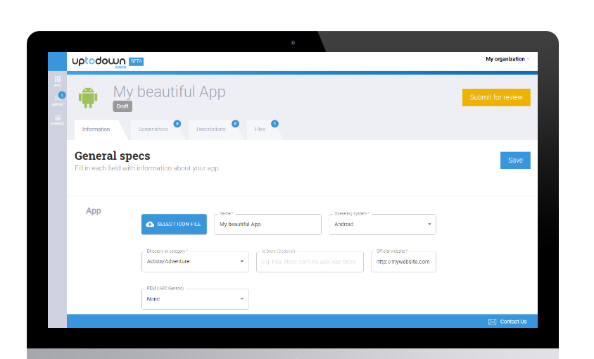Switch to the Files tab
Screen dimensions: 594x359
(x=260, y=130)
